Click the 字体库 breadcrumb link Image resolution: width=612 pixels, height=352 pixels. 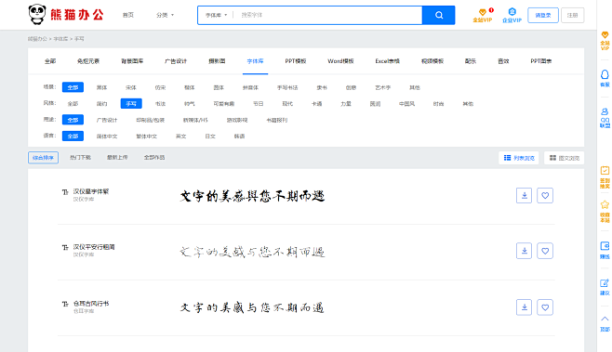[60, 39]
